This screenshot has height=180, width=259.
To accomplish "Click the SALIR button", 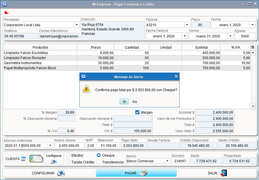I will click(217, 173).
